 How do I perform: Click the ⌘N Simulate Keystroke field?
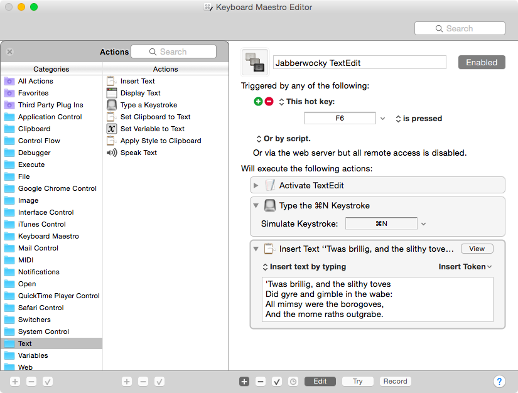(381, 223)
